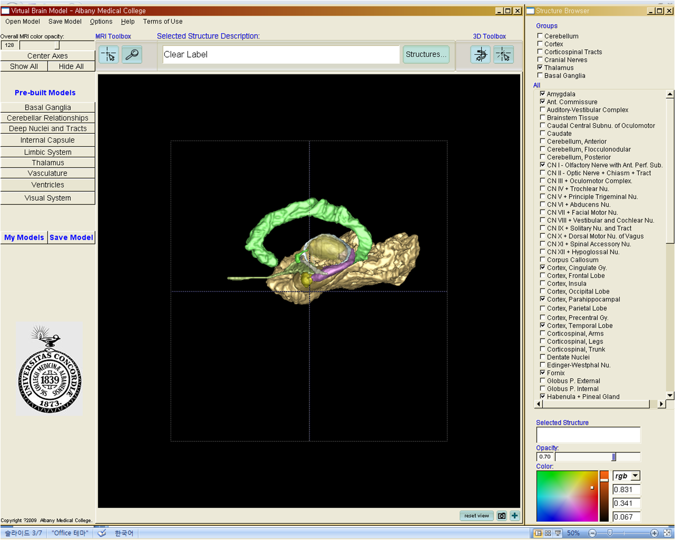
Task: Click the reset view button
Action: point(477,516)
